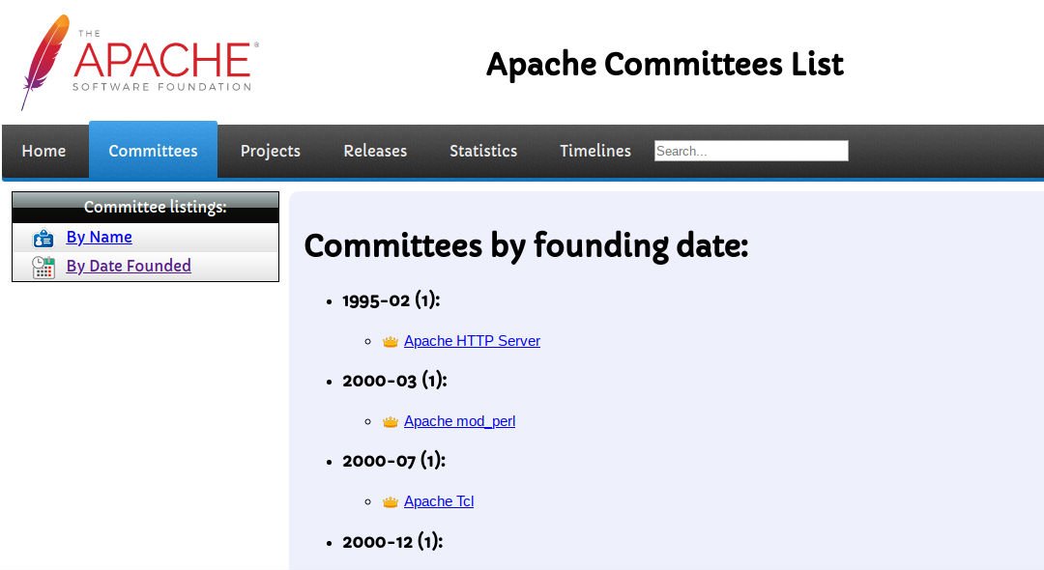This screenshot has width=1044, height=570.
Task: Click the 2000-03 (1) date heading
Action: click(394, 381)
